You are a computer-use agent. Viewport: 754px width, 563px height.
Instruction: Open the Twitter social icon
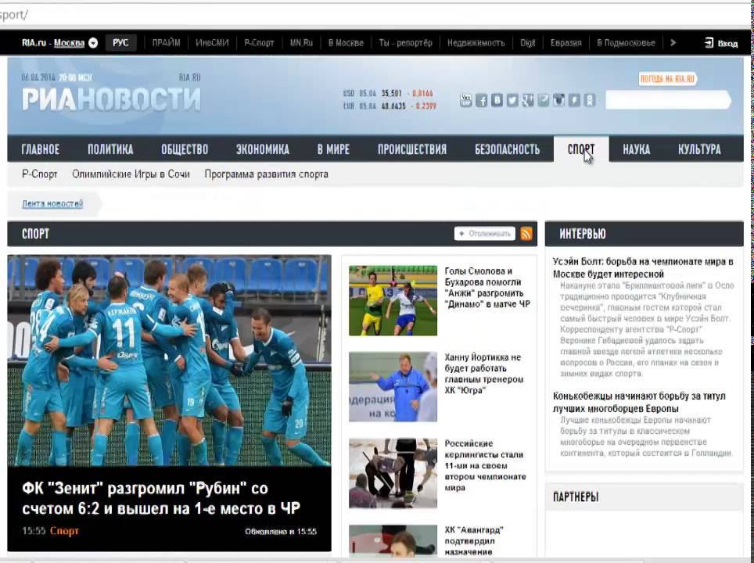512,100
